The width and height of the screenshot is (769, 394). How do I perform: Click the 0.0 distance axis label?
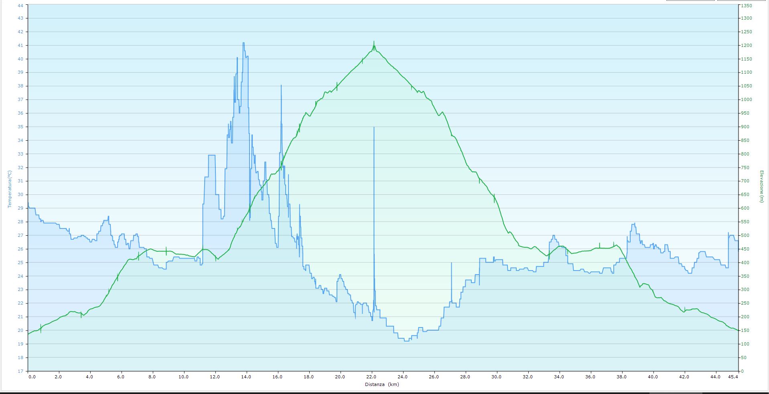(x=32, y=377)
